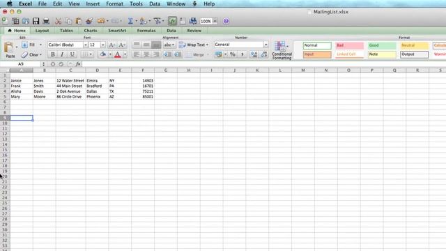Apply the Note cell style

click(382, 54)
